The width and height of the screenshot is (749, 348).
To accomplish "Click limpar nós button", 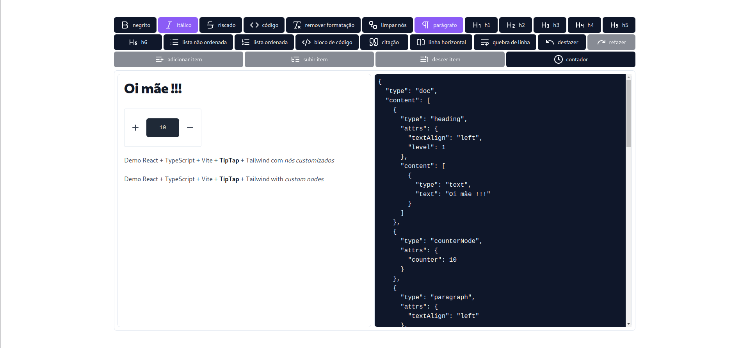I will click(388, 25).
